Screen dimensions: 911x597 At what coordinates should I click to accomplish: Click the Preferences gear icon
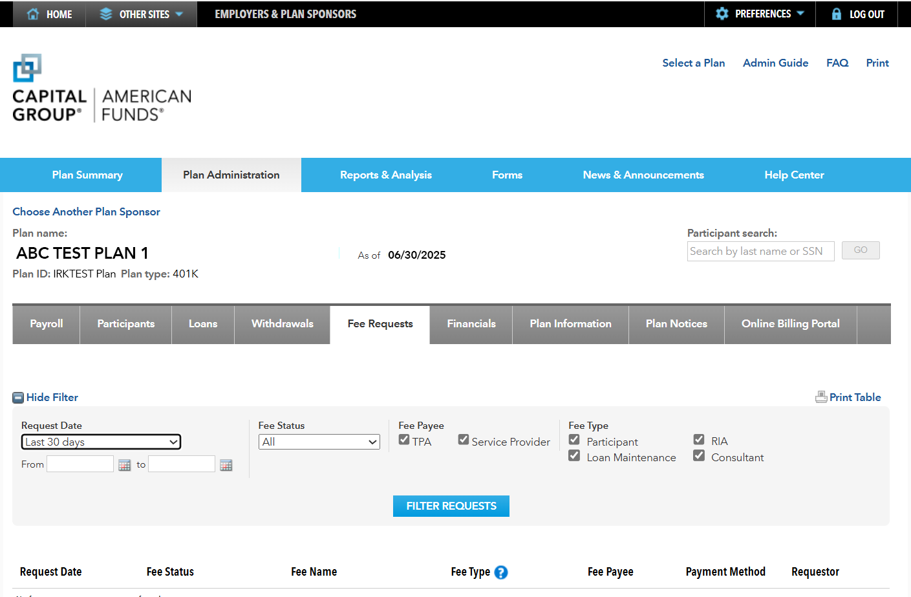(722, 13)
